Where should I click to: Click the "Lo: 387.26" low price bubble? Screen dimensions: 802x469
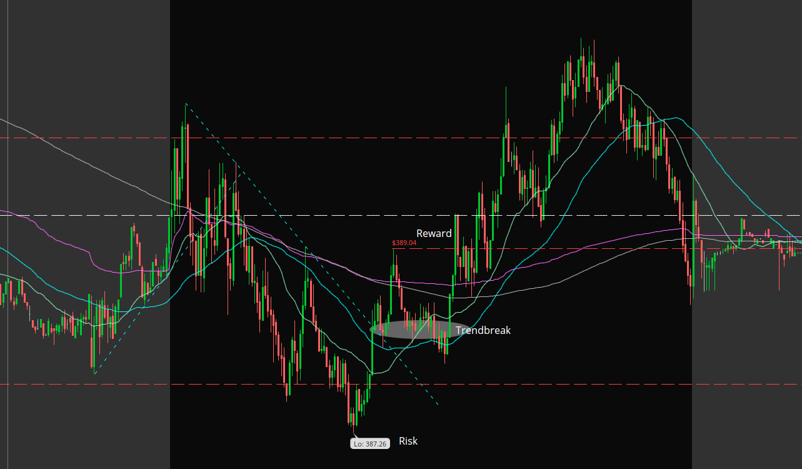[369, 443]
